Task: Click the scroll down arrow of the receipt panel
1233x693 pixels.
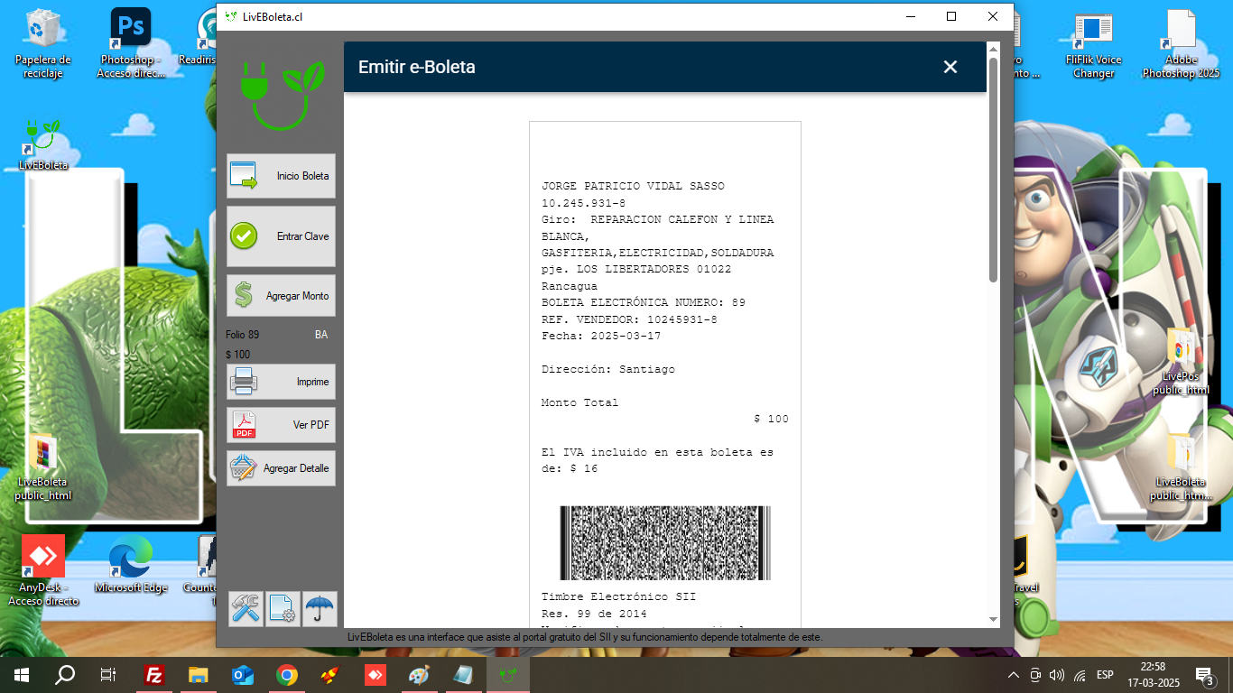Action: pos(994,620)
